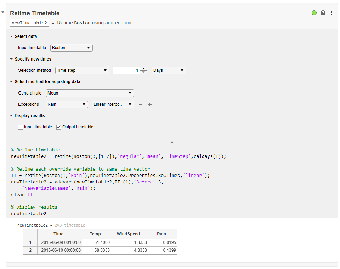Open the help question mark icon

click(323, 13)
